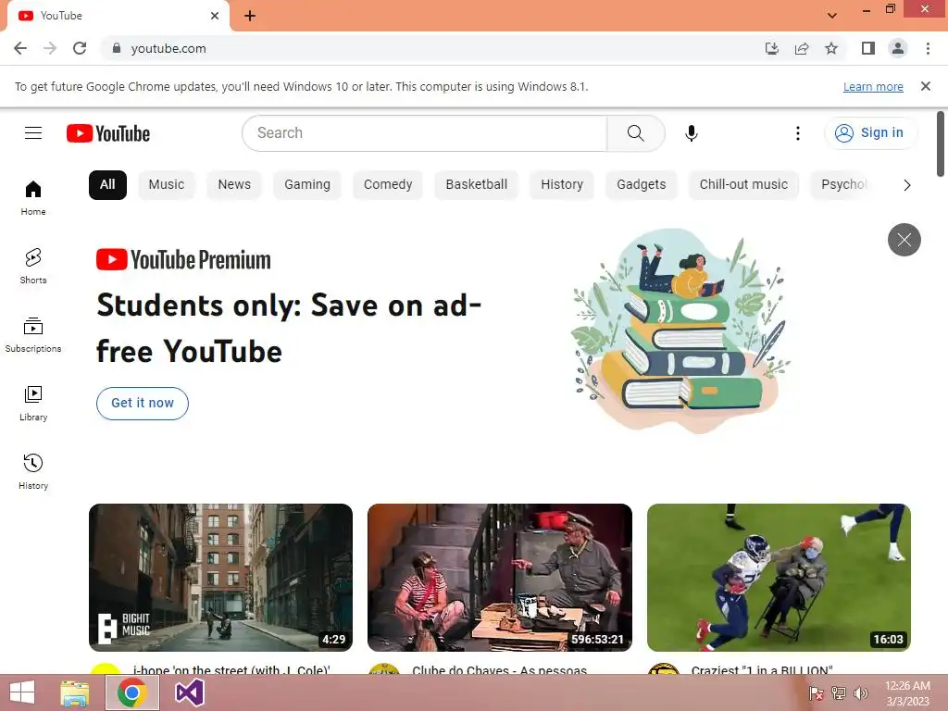Open Shorts from the sidebar

click(x=33, y=266)
